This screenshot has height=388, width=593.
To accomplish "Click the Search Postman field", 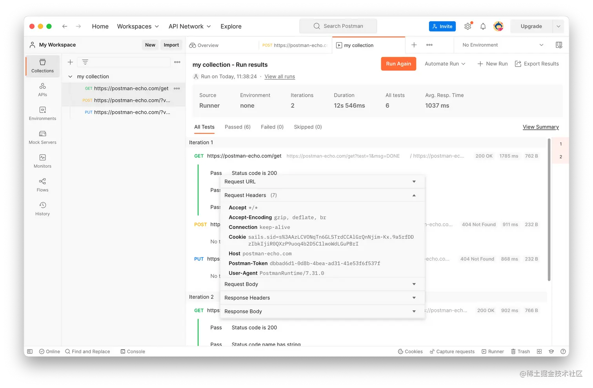I will point(338,26).
